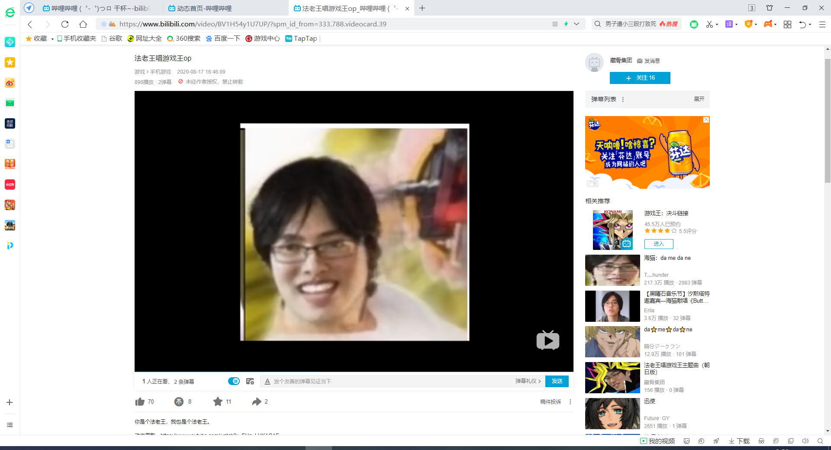Open 百度一下 bookmark
This screenshot has height=450, width=831.
point(223,39)
